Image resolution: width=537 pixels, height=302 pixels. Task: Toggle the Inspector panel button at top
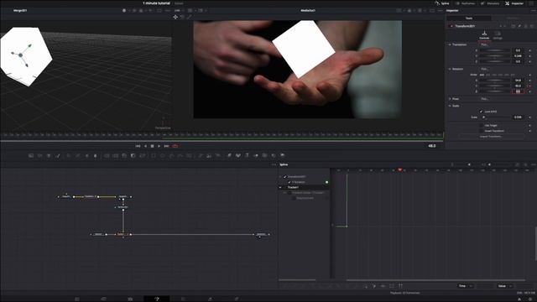click(514, 3)
